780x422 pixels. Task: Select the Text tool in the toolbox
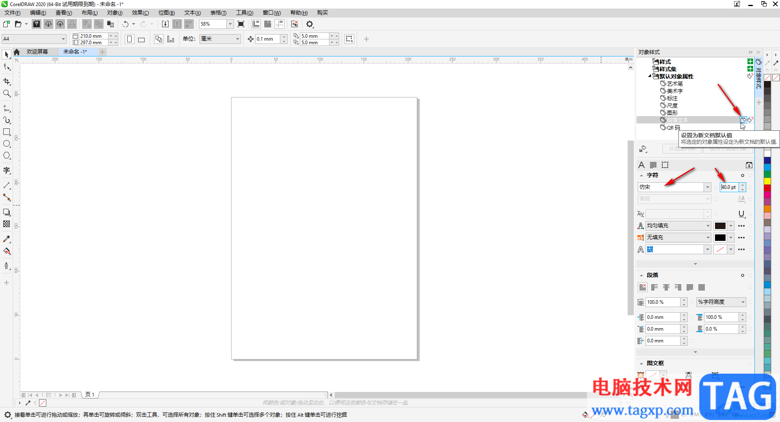pos(6,170)
